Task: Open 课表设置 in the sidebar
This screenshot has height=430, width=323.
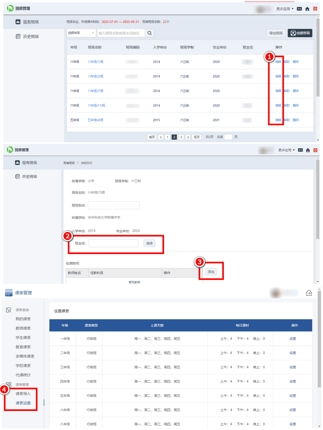Action: pyautogui.click(x=23, y=403)
